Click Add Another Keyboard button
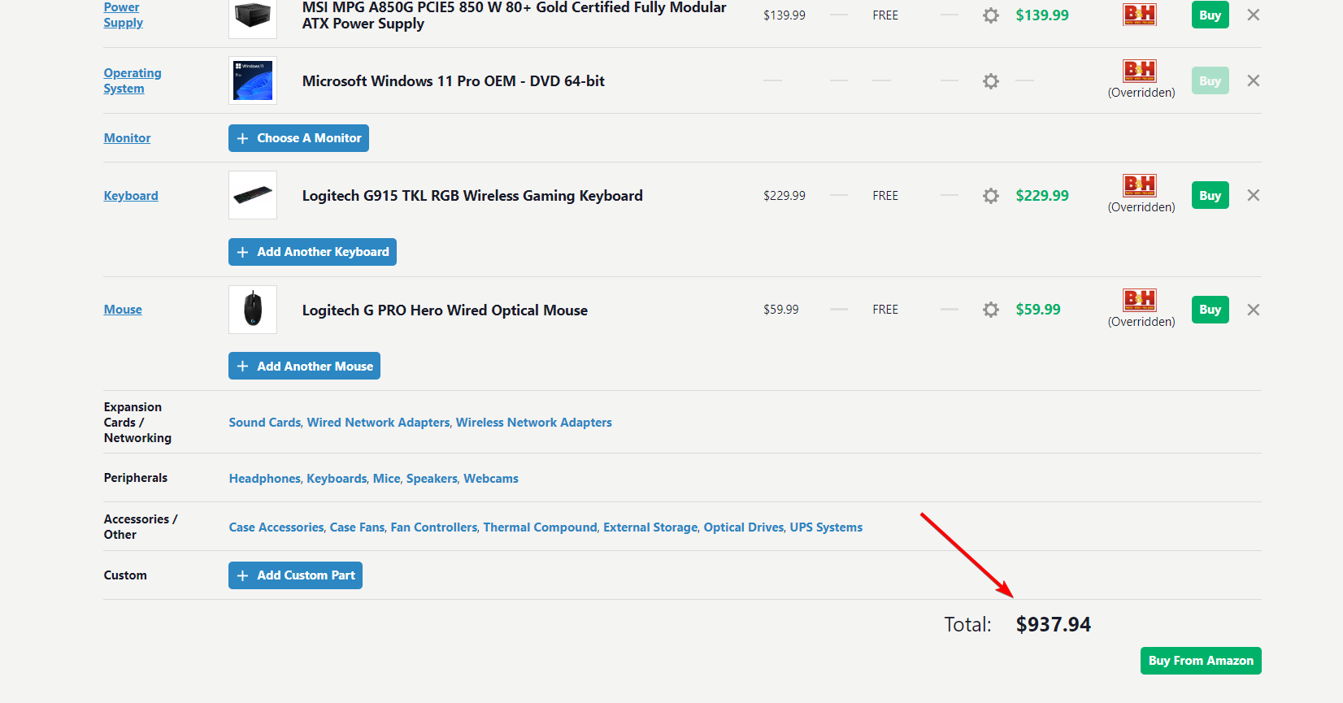Screen dimensions: 1343x703 pos(312,252)
